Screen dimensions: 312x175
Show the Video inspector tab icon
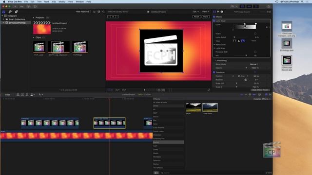(x=214, y=12)
